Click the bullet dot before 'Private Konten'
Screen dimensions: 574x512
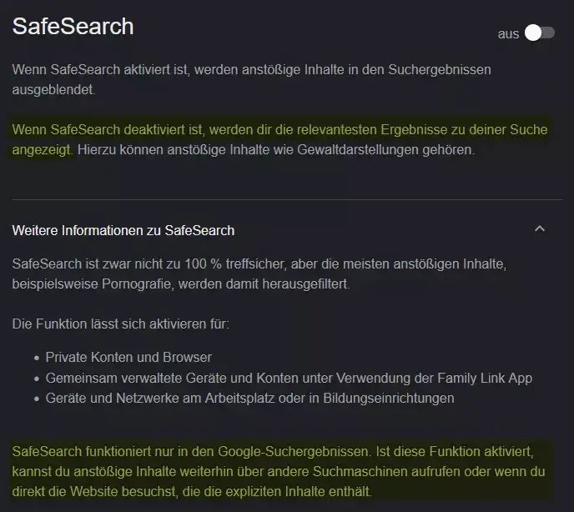[x=36, y=358]
